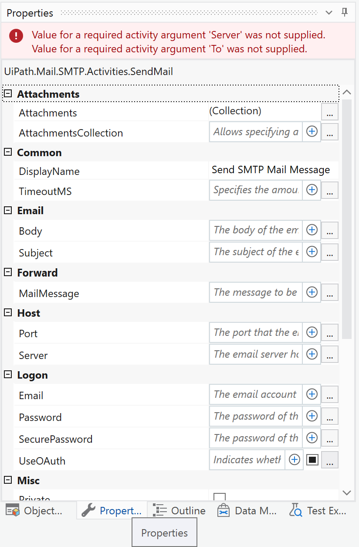Switch to the Outline tab
Viewport: 359px width, 547px height.
[x=179, y=511]
